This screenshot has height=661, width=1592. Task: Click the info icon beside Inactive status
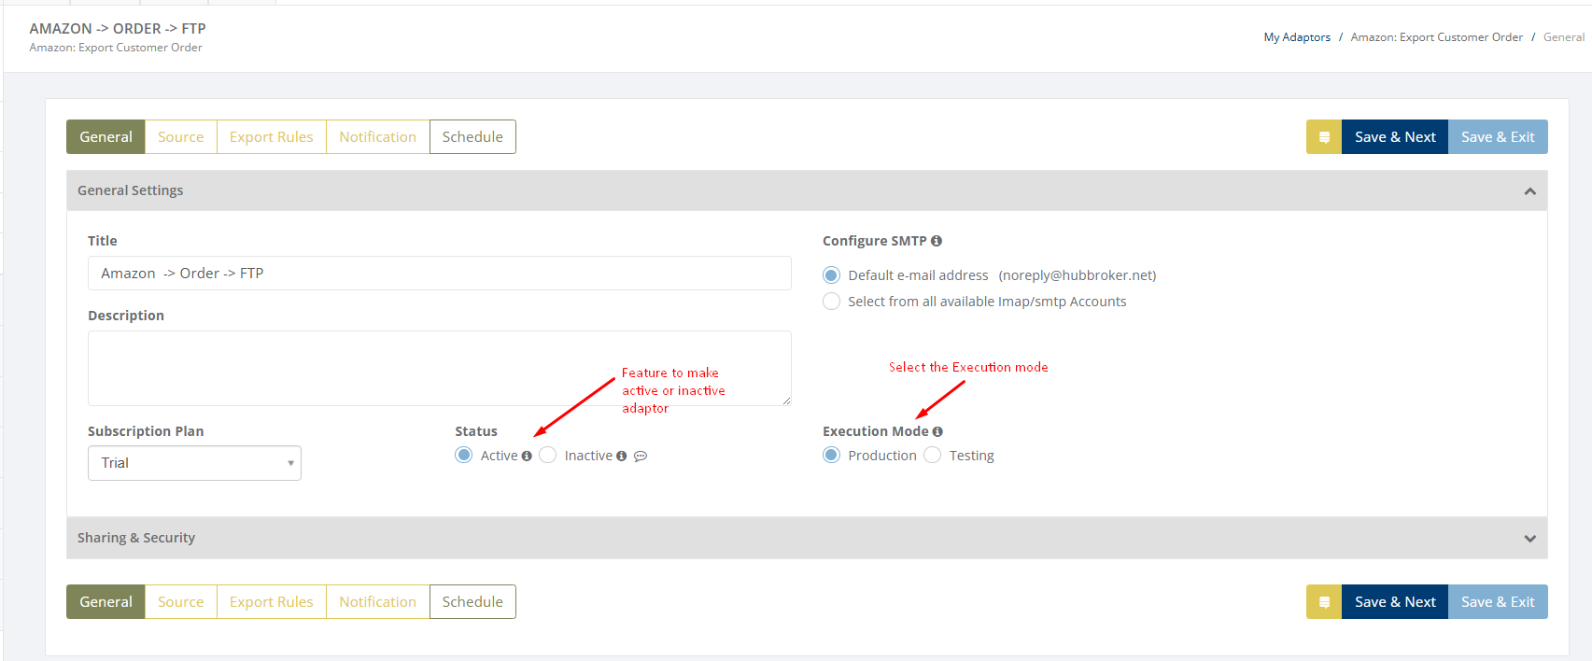click(621, 456)
